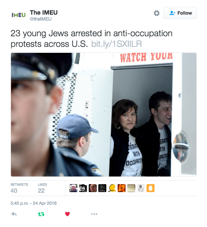Toggle the red heart like icon
Viewport: 207px width, 227px height.
point(67,214)
